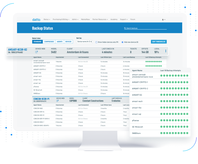Open Forum in the navigation bar
Image resolution: width=198 pixels, height=164 pixels.
[133, 20]
